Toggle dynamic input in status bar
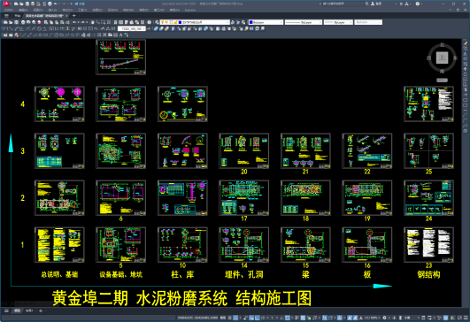Image resolution: width=470 pixels, height=322 pixels. tap(251, 318)
